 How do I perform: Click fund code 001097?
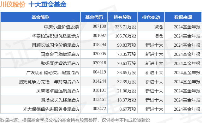tap(99, 35)
